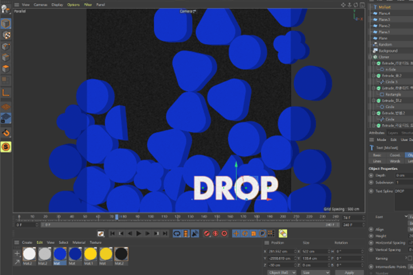Click the Make Editable icon
413x275 pixels.
6,9
